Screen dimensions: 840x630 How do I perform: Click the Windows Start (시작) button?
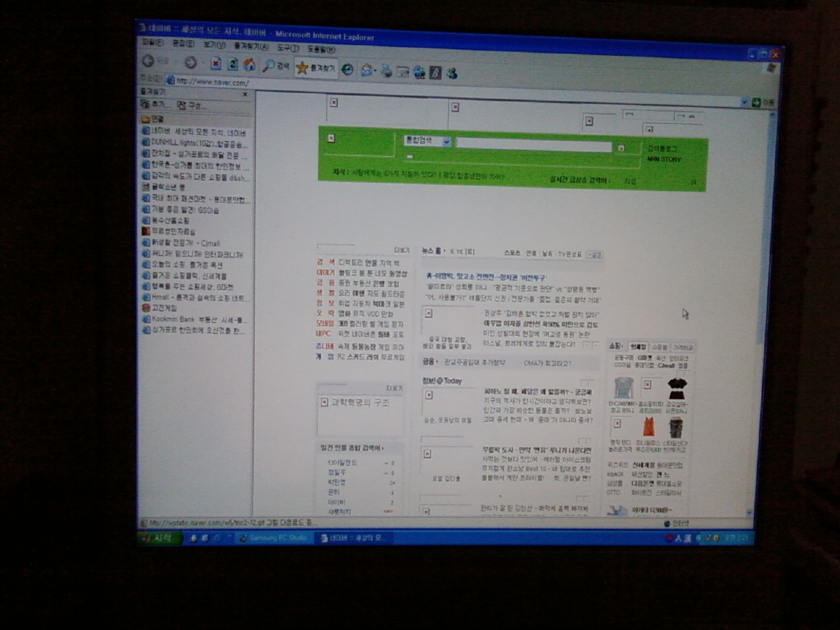(158, 538)
